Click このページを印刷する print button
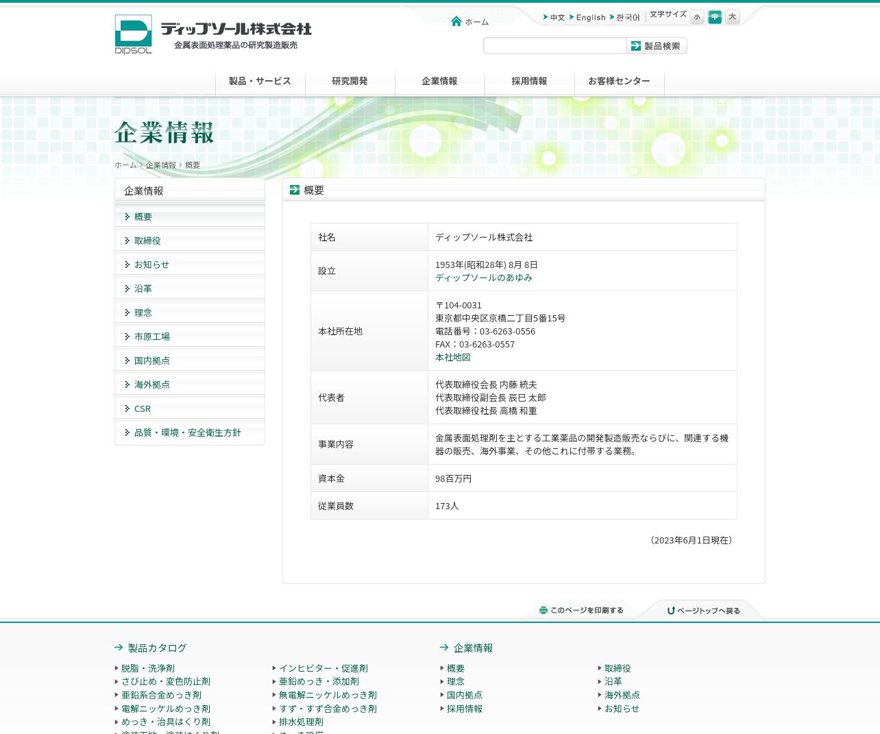880x734 pixels. (581, 610)
